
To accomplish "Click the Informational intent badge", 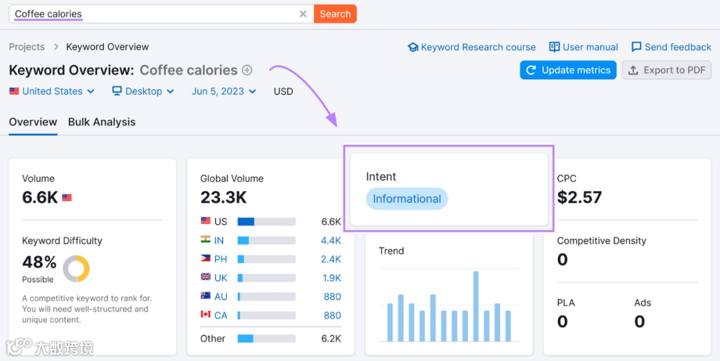I will (x=407, y=199).
